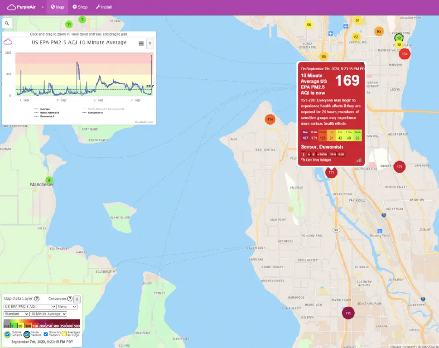Select the sensor marker showing 62
This screenshot has width=439, height=348.
pyautogui.click(x=356, y=37)
